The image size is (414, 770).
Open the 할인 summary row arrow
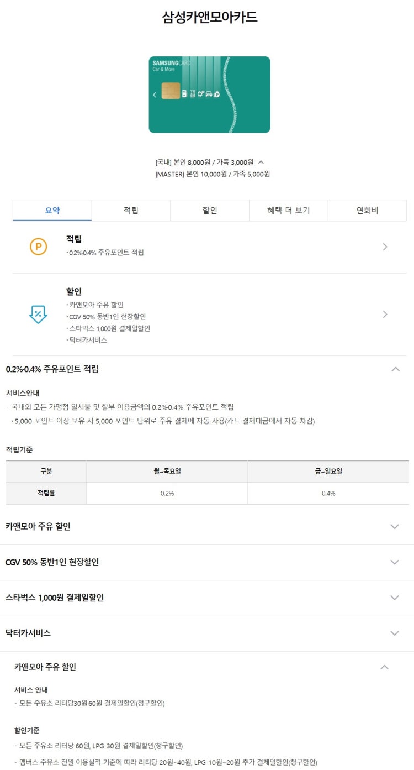[x=385, y=314]
